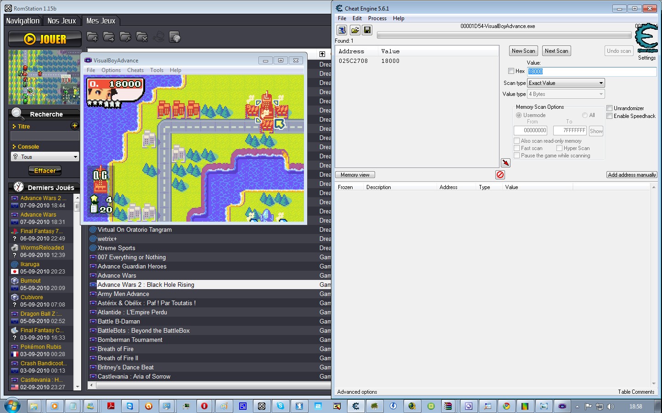Click the Cheat Engine open process icon
The width and height of the screenshot is (662, 413).
click(x=342, y=30)
